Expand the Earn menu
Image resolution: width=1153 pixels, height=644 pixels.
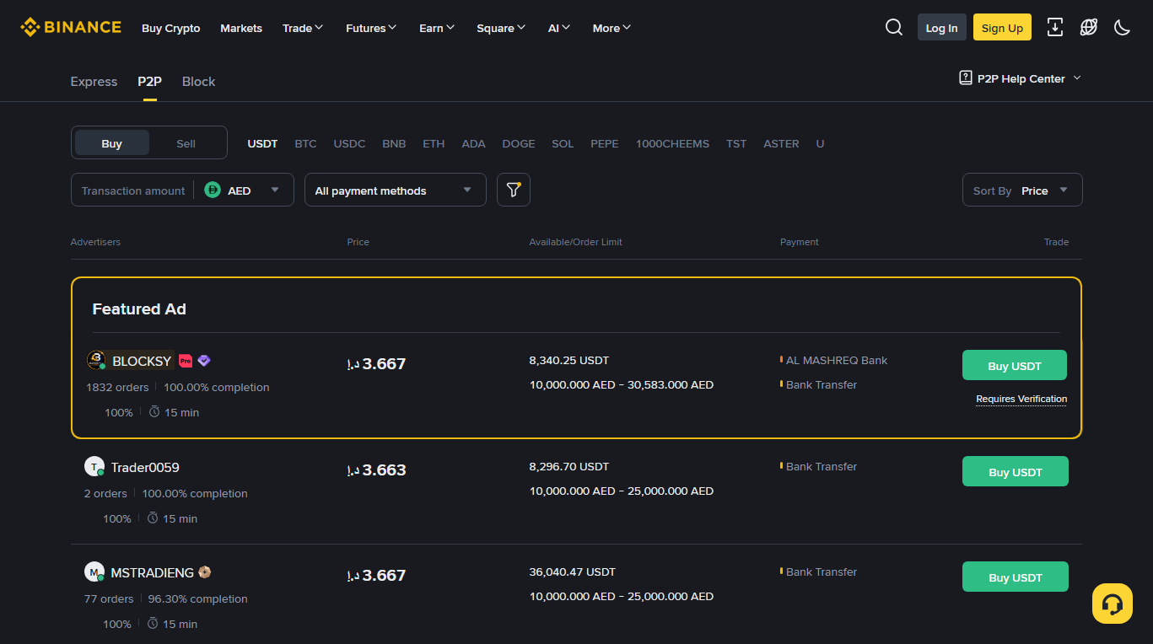pyautogui.click(x=437, y=28)
